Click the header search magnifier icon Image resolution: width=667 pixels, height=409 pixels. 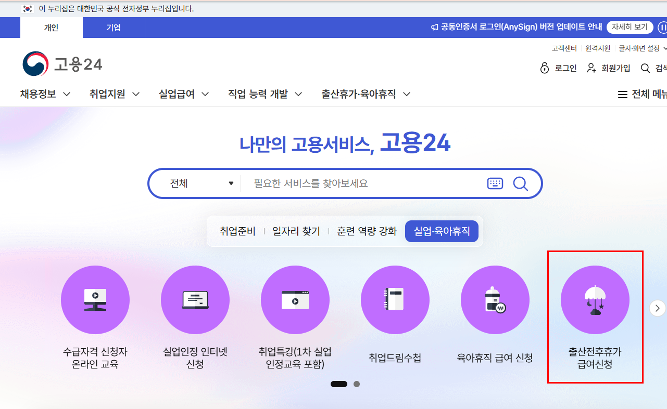click(645, 68)
